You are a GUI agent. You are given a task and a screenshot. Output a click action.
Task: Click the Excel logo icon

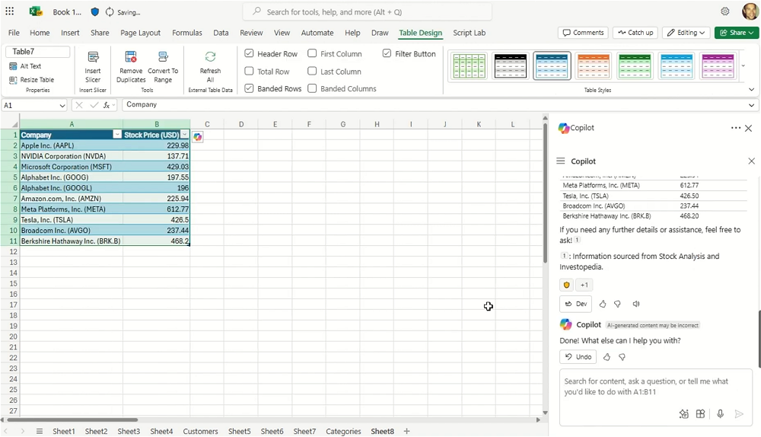point(36,11)
